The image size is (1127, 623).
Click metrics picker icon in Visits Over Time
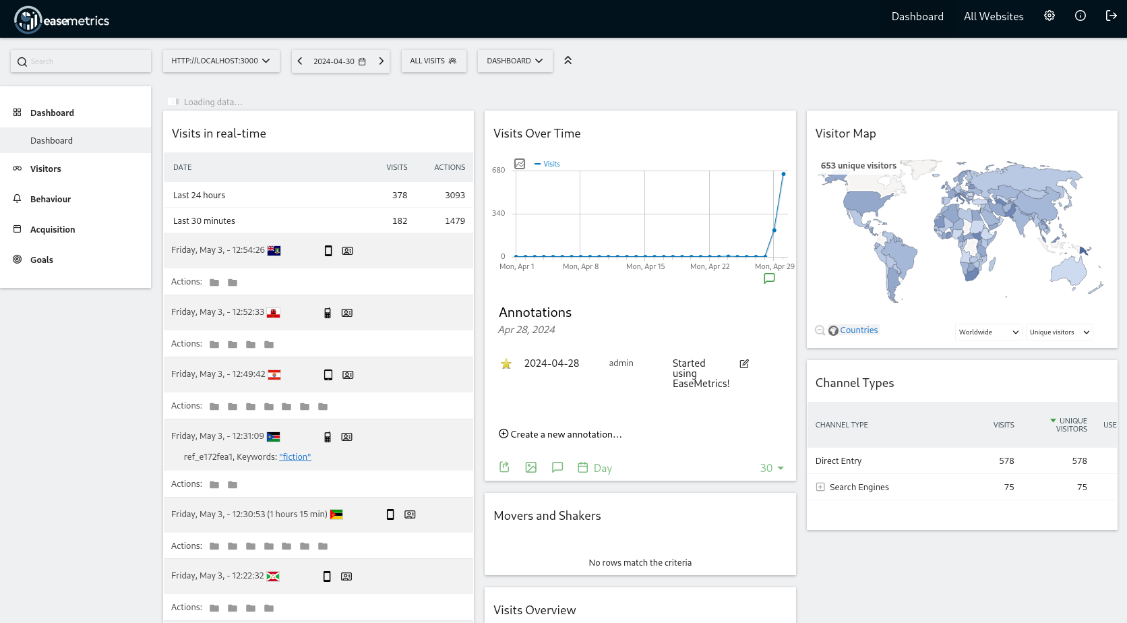pyautogui.click(x=520, y=164)
